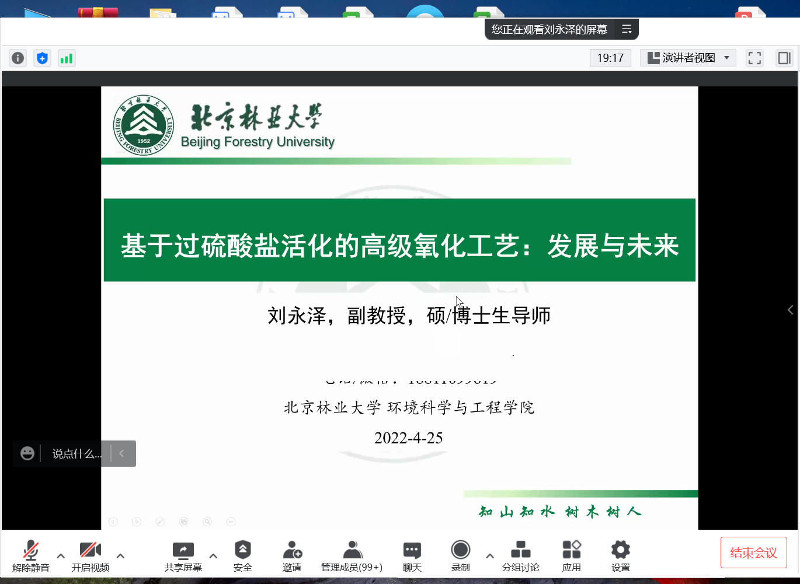This screenshot has height=584, width=800.
Task: Click 结束会议 to end meeting
Action: point(753,552)
